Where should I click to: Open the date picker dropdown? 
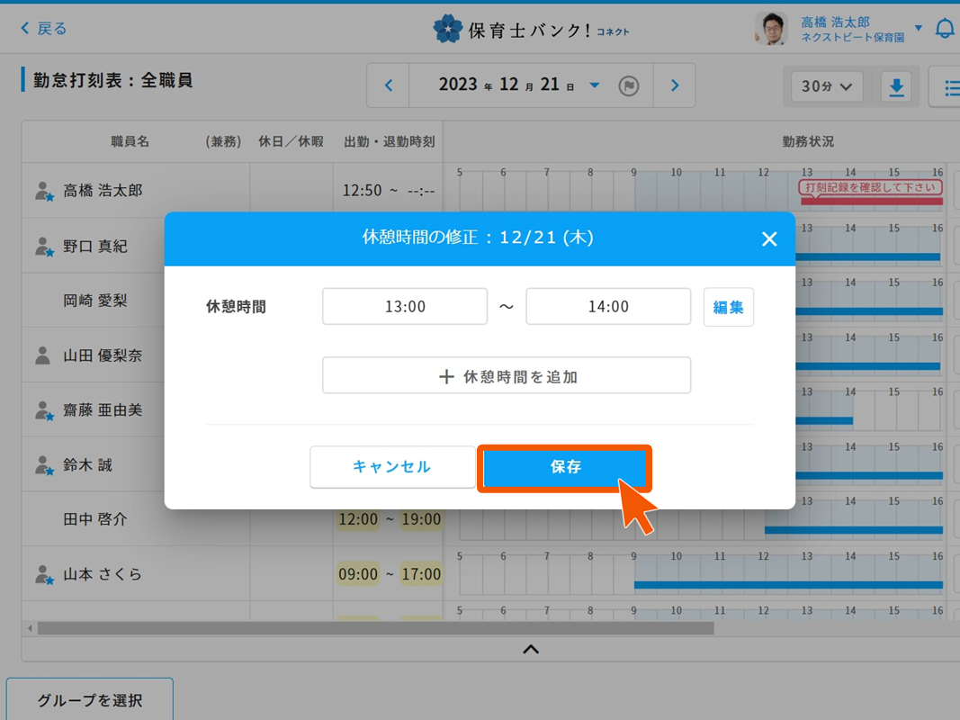pyautogui.click(x=594, y=84)
